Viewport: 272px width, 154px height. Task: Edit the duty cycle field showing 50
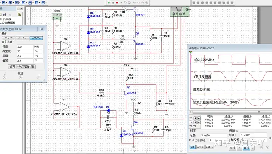(25, 51)
